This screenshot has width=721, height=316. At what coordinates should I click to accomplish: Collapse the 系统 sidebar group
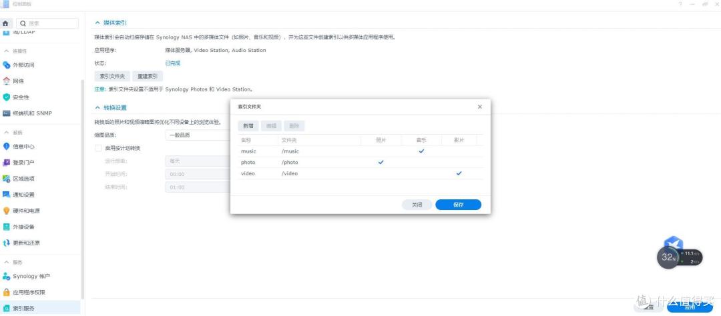6,132
